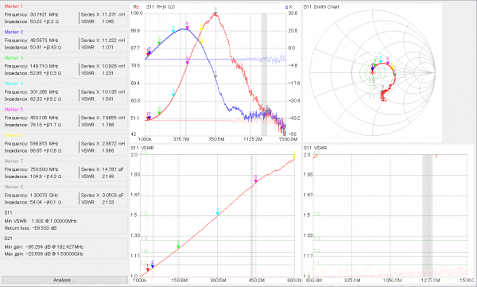Click the frequency value 750.500 MHz

(x=44, y=169)
